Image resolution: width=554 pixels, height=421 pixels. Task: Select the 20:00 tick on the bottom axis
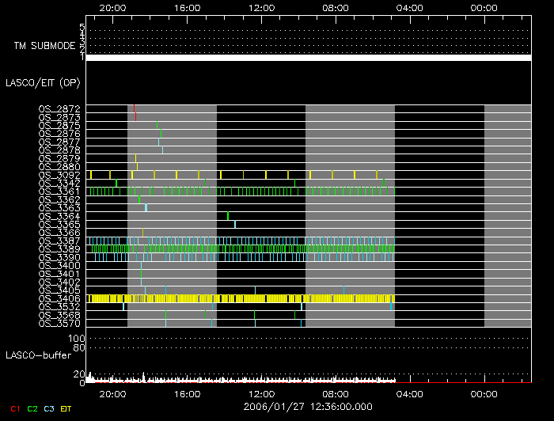click(112, 393)
